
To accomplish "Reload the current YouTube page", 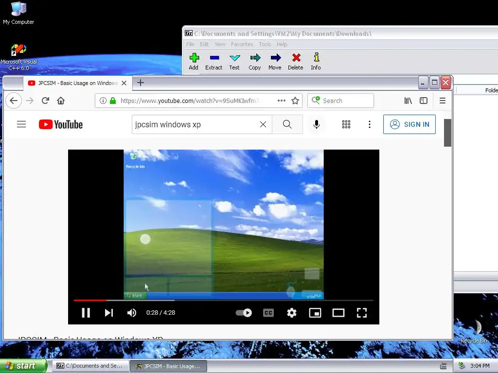I will click(45, 101).
